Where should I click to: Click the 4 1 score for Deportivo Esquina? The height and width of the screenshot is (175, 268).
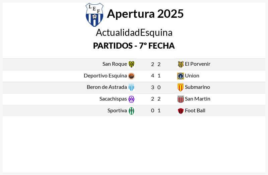(x=156, y=76)
